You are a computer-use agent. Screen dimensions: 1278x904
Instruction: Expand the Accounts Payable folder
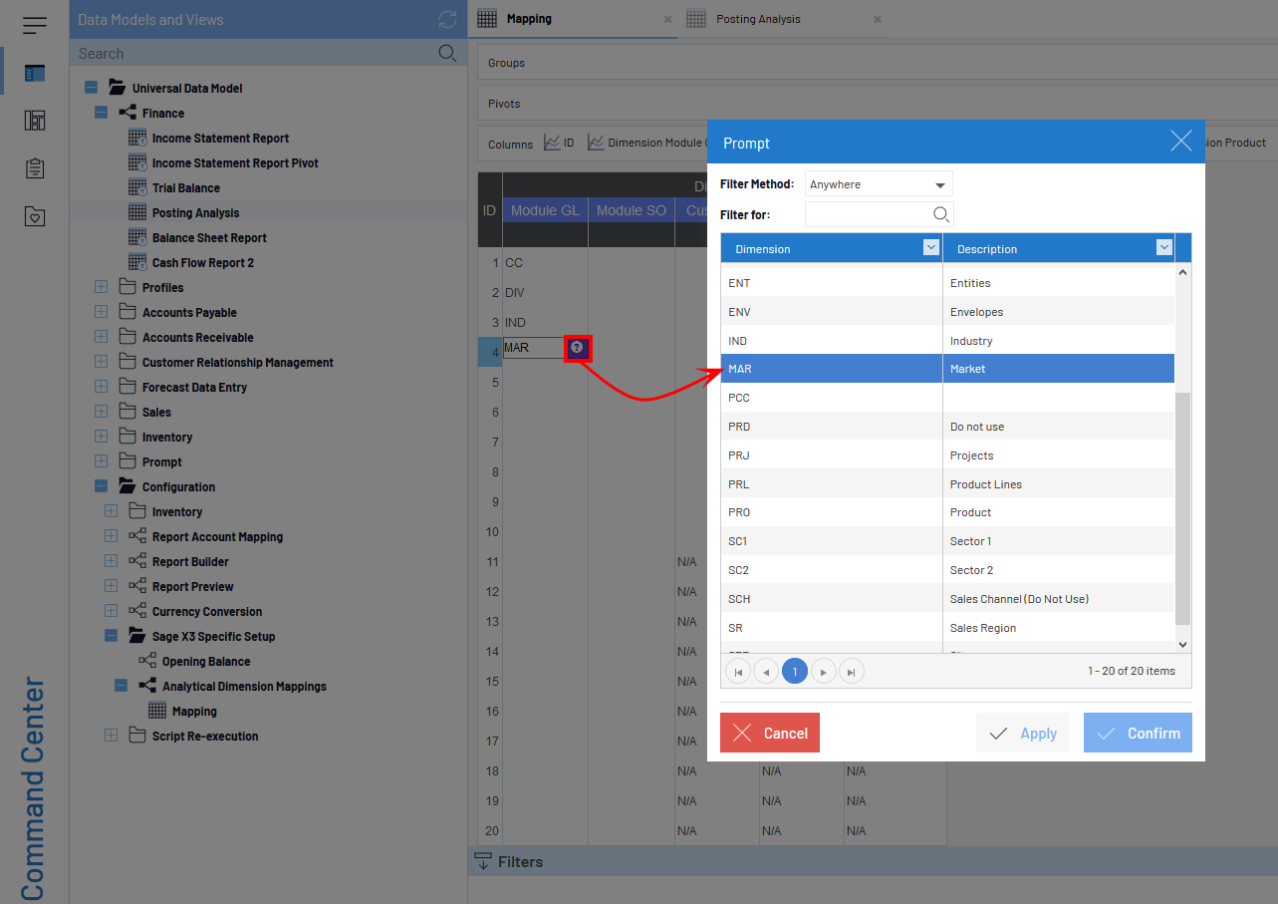click(x=101, y=312)
